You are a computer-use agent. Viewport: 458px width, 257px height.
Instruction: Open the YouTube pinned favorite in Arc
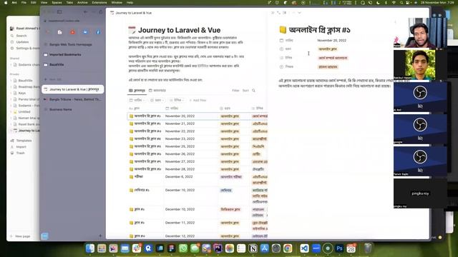[x=72, y=32]
